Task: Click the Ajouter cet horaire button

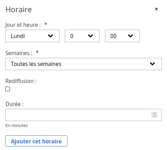Action: pyautogui.click(x=36, y=141)
